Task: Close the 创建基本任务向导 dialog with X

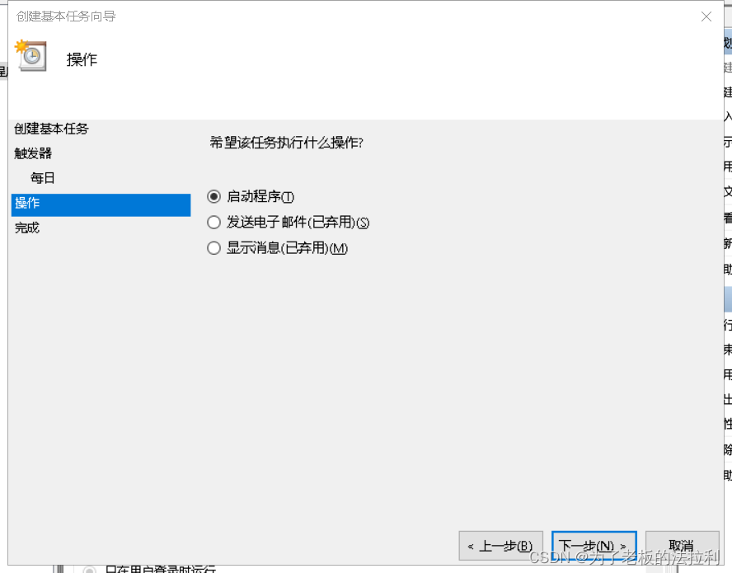Action: (x=706, y=16)
